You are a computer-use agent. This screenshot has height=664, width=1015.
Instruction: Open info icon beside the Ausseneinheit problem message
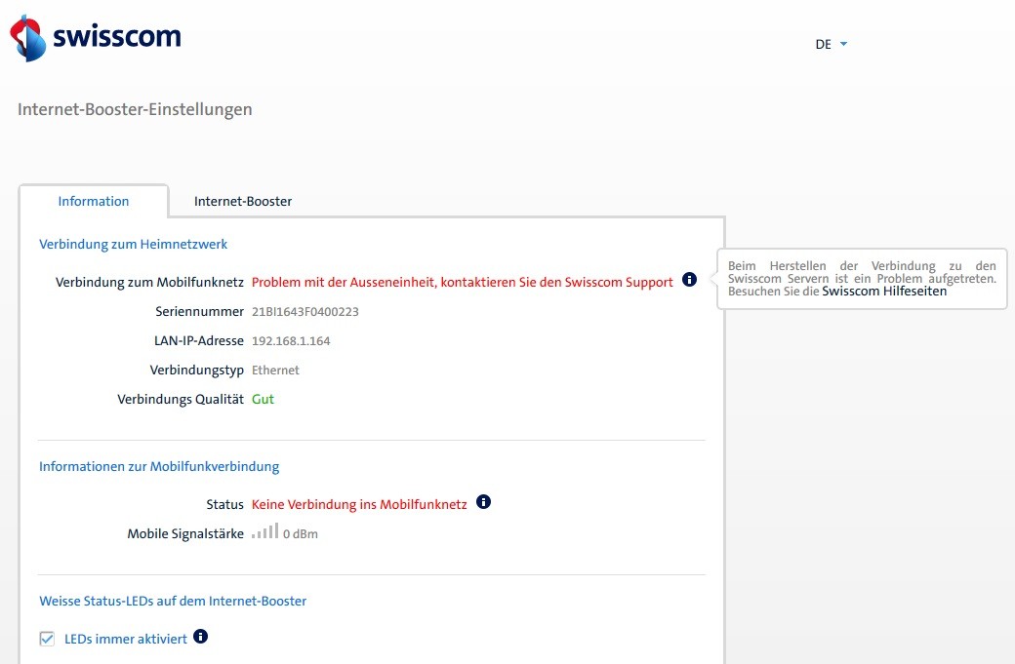click(689, 280)
